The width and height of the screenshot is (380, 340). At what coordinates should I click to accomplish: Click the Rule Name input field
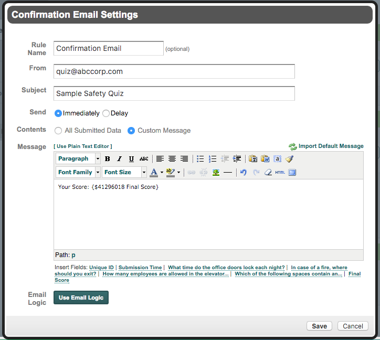coord(109,48)
